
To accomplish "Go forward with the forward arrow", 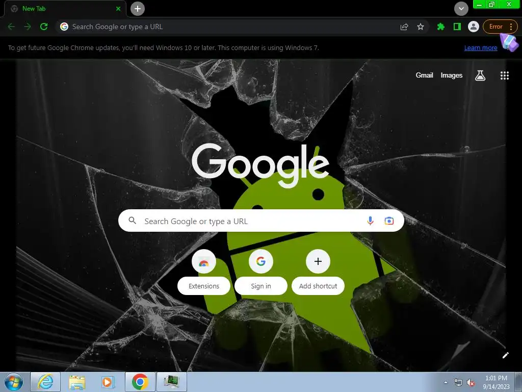I will click(x=28, y=27).
